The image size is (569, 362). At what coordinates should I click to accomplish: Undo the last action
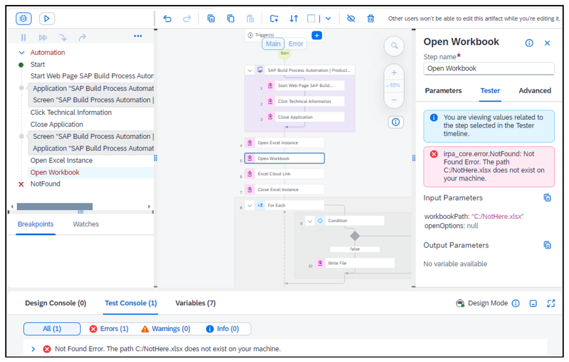167,19
